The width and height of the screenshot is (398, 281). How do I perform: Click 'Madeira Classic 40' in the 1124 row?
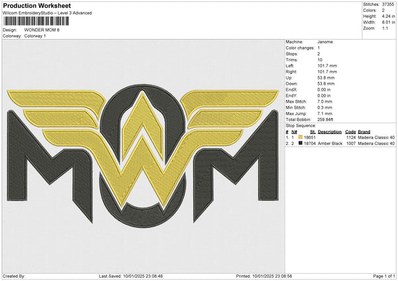click(x=376, y=137)
